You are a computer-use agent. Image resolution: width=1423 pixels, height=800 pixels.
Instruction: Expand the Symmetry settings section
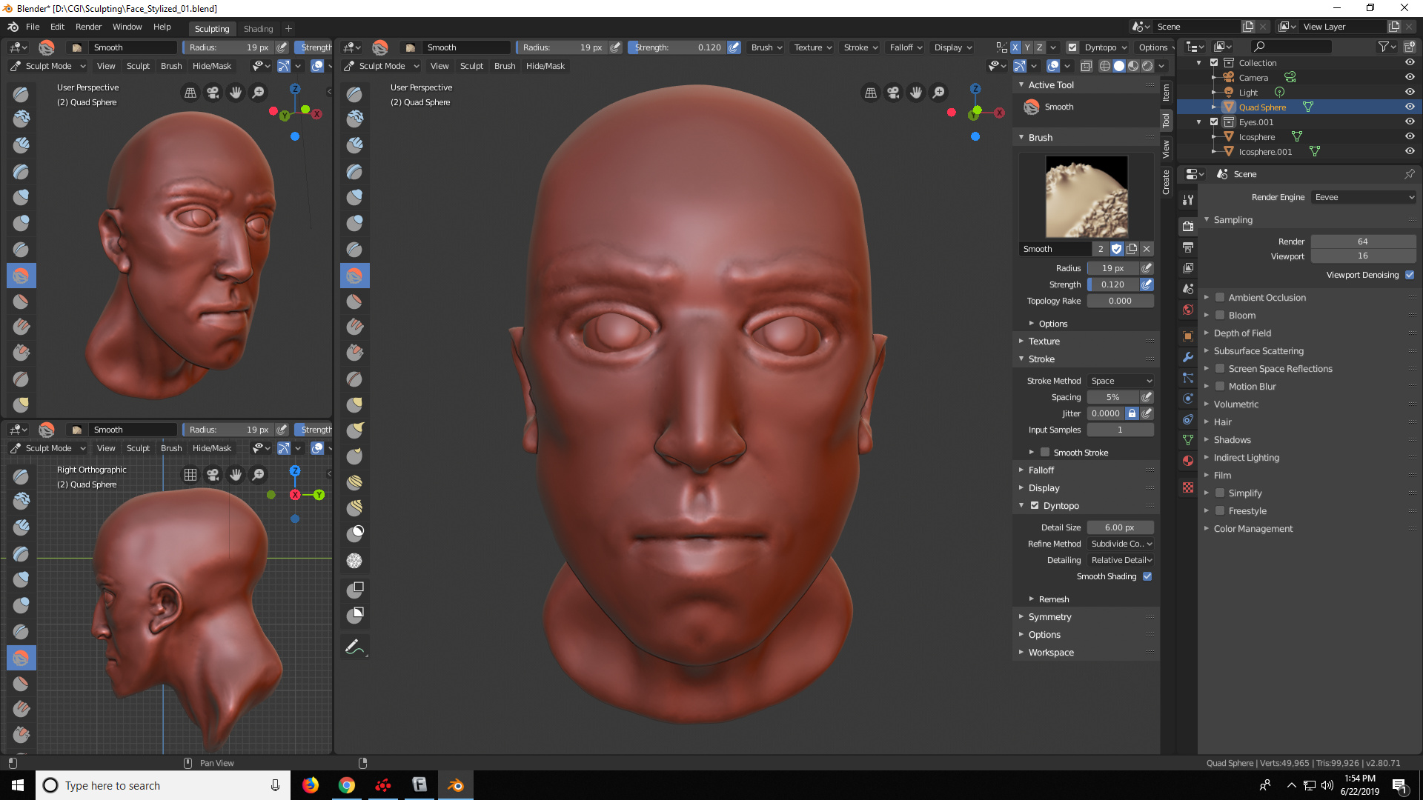click(1049, 616)
